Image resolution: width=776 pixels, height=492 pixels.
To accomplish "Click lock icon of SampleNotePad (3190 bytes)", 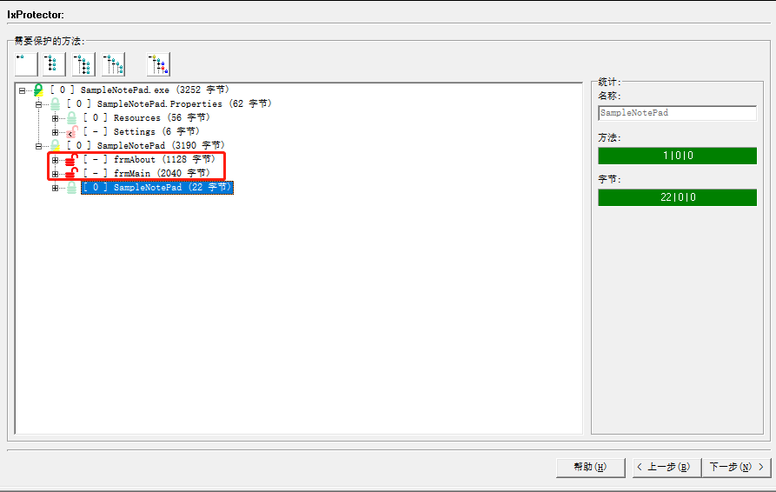I will point(55,145).
